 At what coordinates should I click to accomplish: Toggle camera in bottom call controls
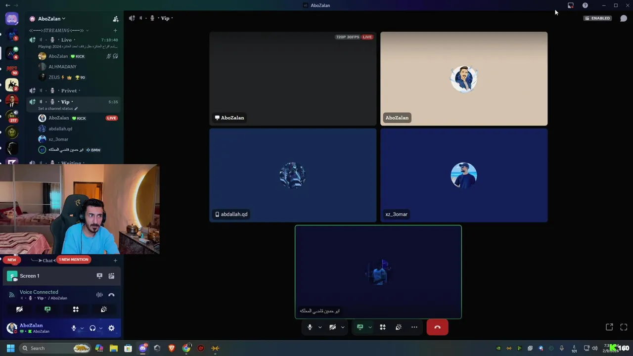click(x=332, y=327)
